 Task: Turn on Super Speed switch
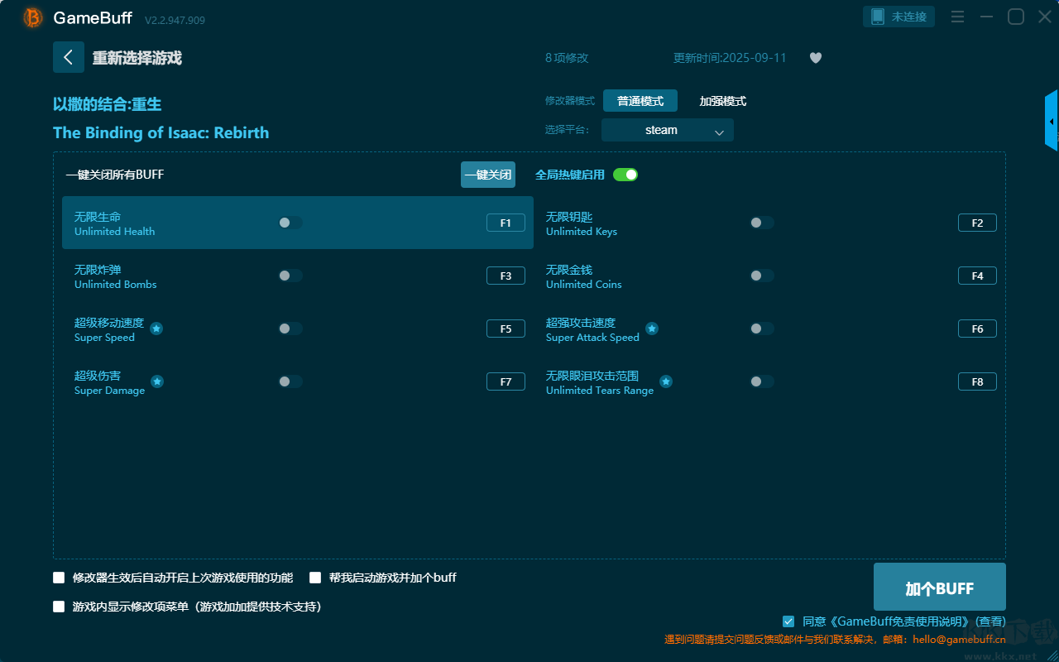click(290, 329)
